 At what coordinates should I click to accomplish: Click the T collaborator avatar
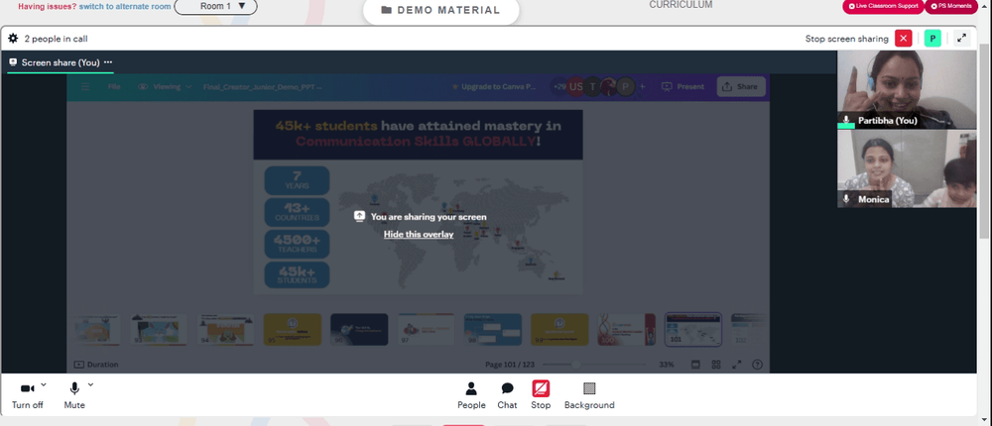592,86
